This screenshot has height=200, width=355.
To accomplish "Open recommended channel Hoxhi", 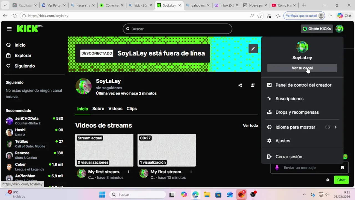I will (34, 132).
